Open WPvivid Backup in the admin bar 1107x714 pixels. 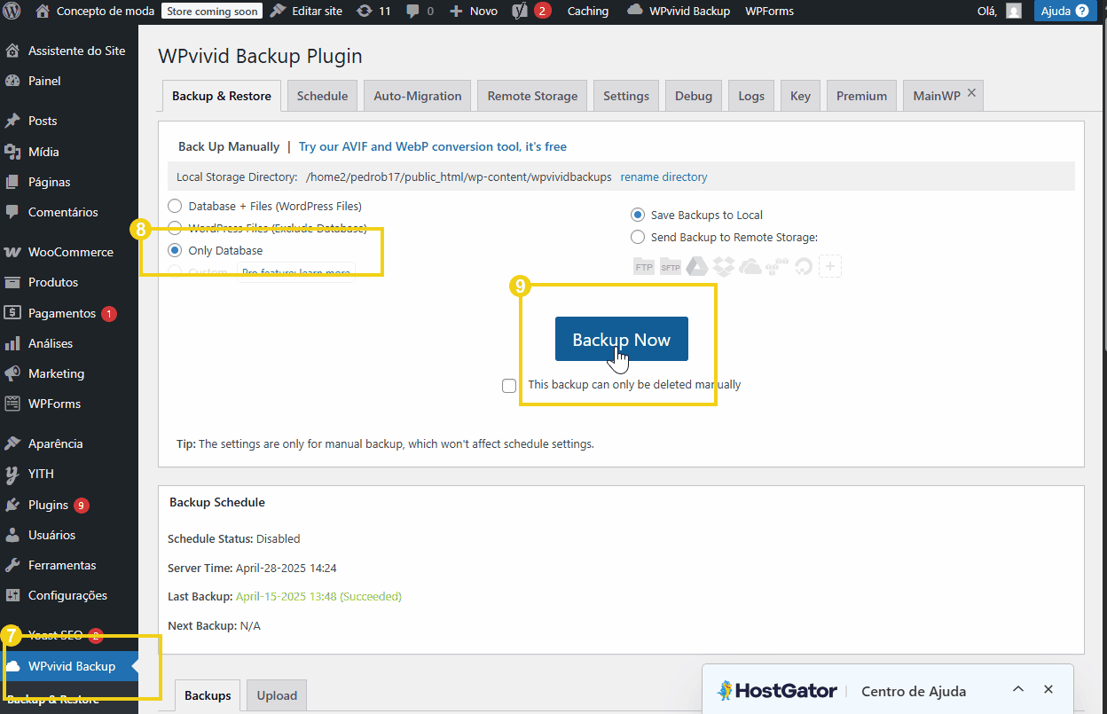coord(679,12)
